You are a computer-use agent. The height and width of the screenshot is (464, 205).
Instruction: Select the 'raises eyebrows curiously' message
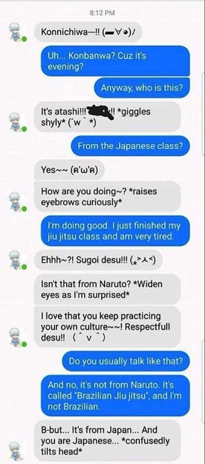[107, 197]
